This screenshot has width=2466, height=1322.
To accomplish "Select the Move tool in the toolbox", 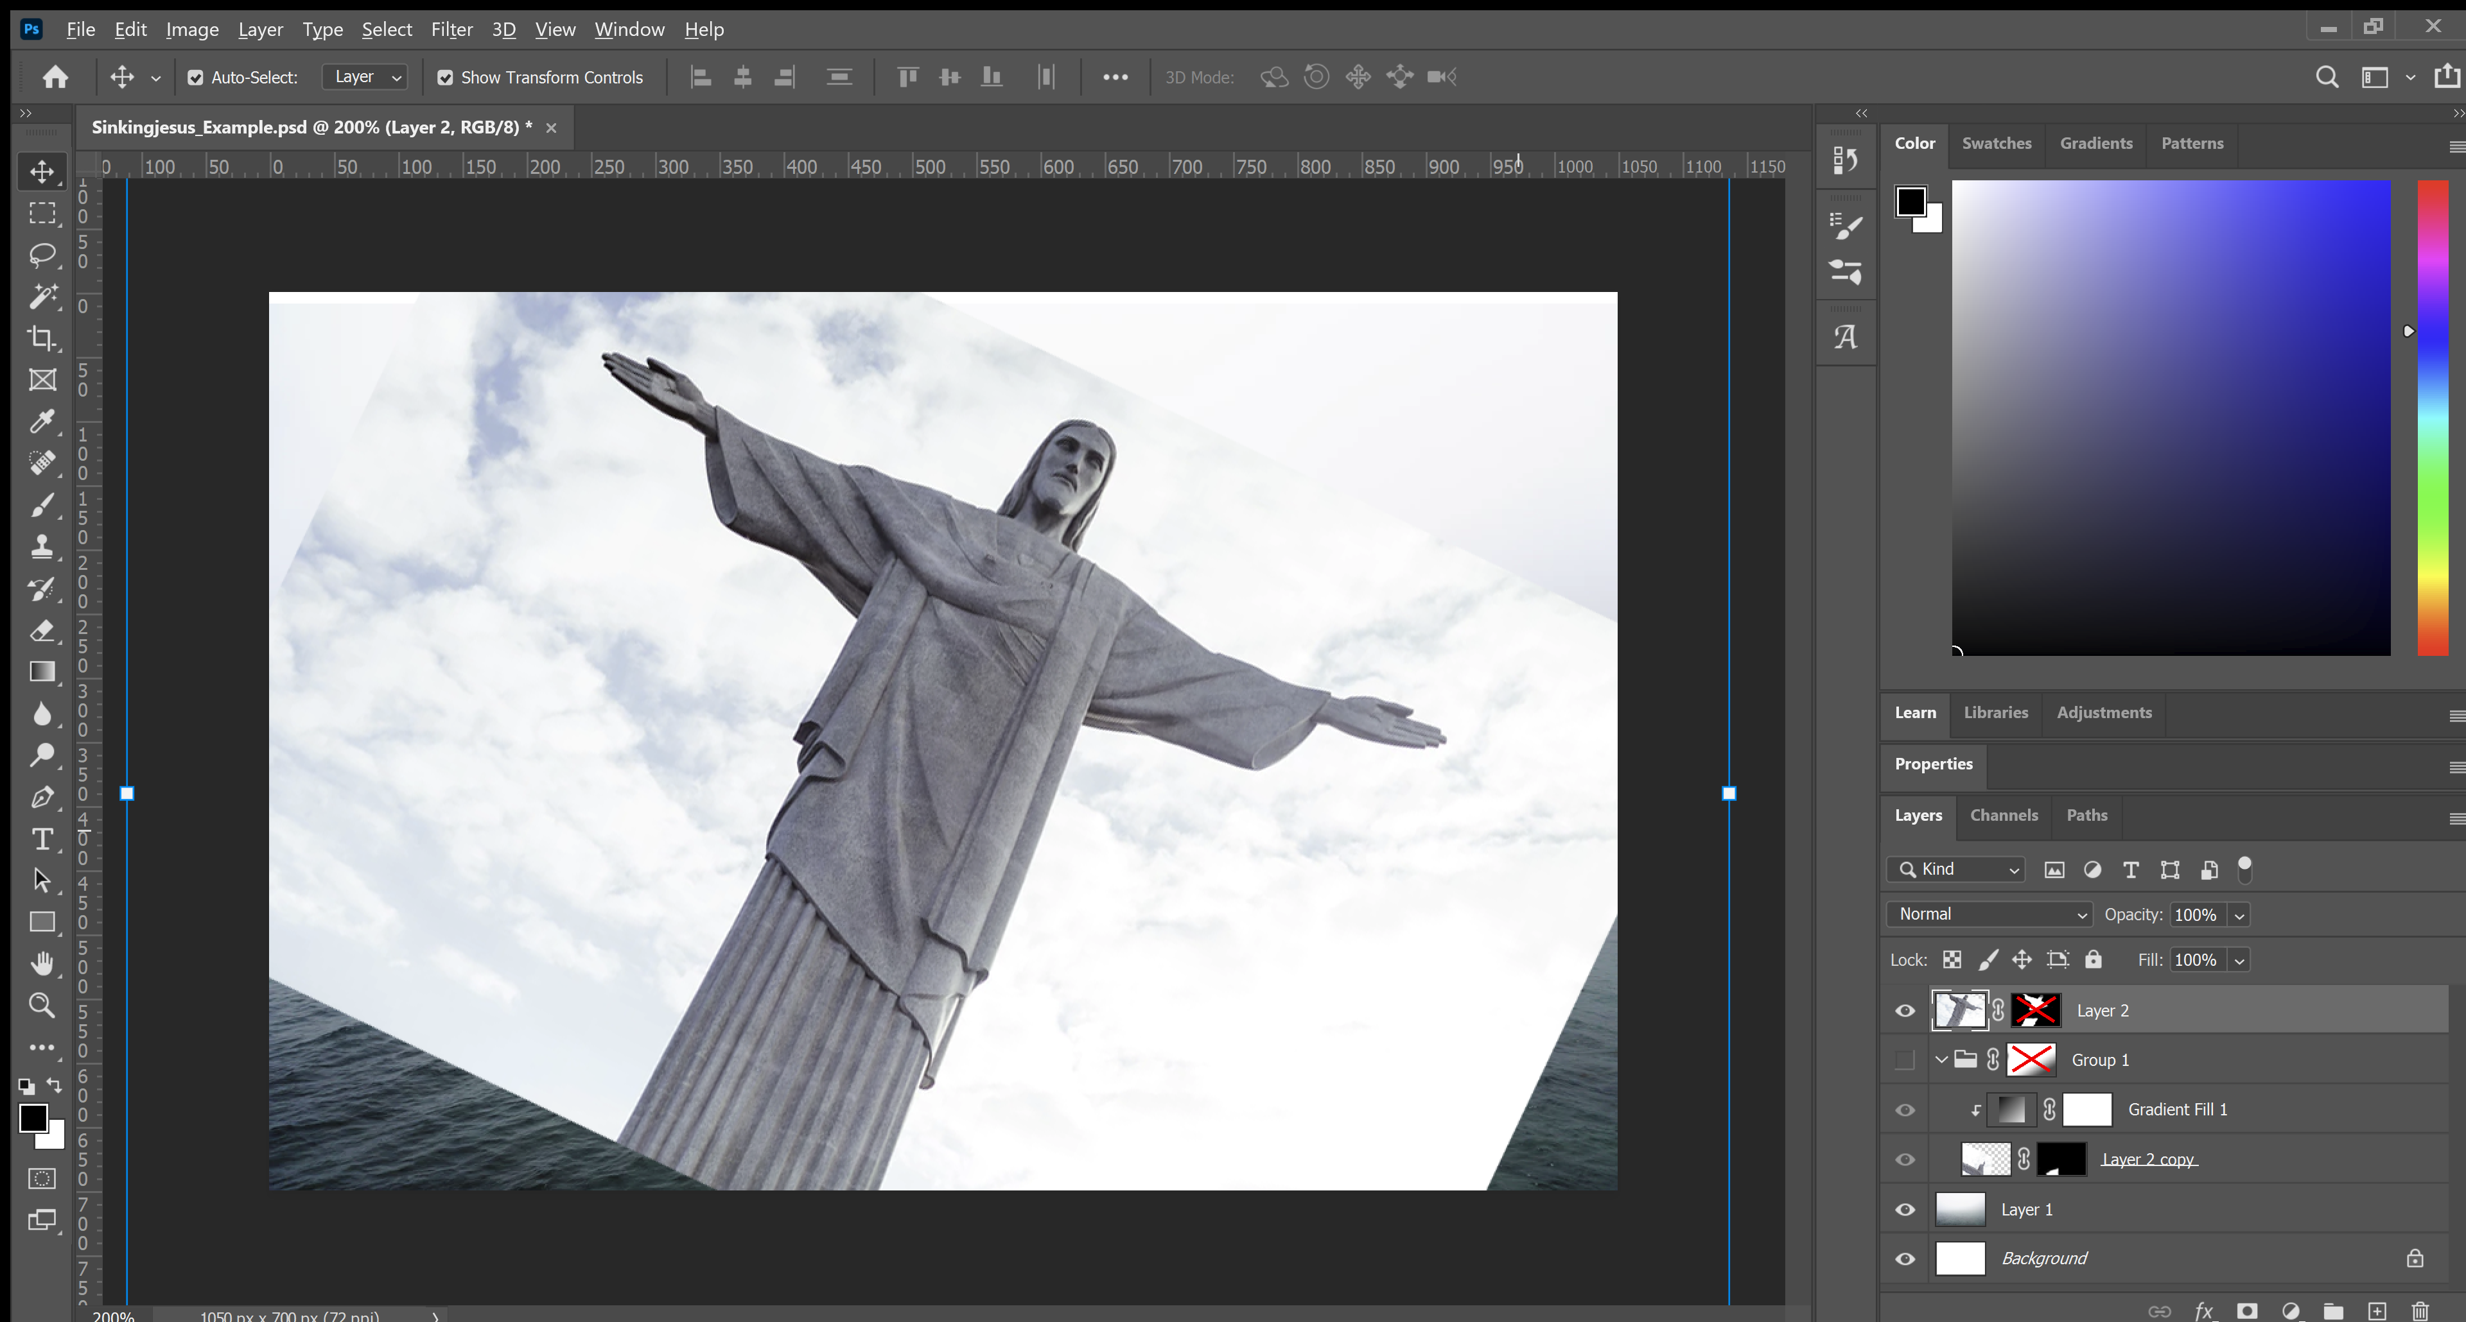I will (x=42, y=171).
